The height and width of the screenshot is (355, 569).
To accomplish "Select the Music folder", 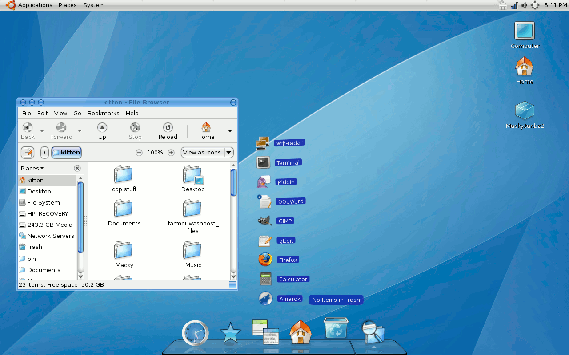I will pos(193,255).
